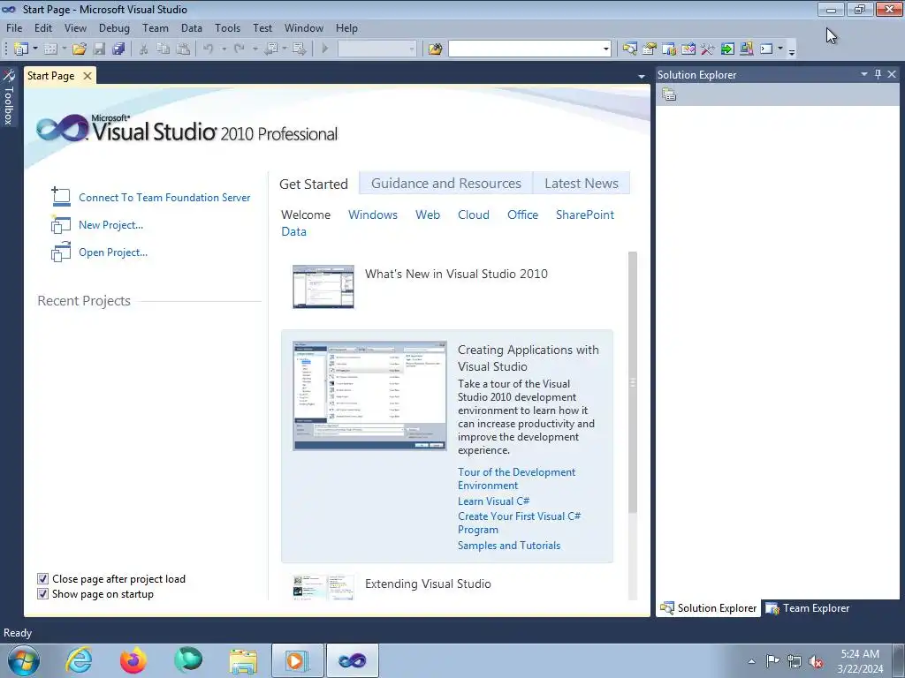This screenshot has width=905, height=678.
Task: Click the Save All toolbar icon
Action: pyautogui.click(x=118, y=49)
